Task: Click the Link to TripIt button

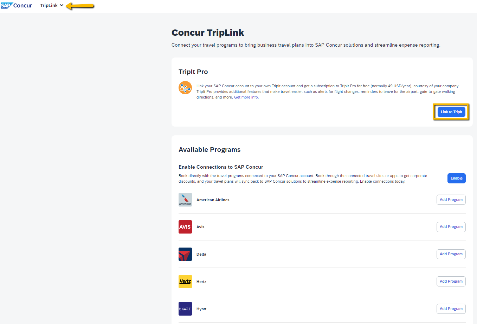Action: click(x=451, y=112)
